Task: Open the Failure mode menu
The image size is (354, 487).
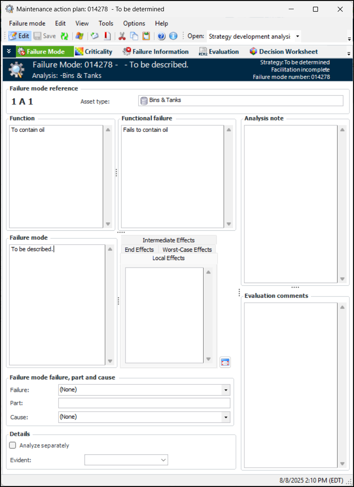Action: (27, 23)
